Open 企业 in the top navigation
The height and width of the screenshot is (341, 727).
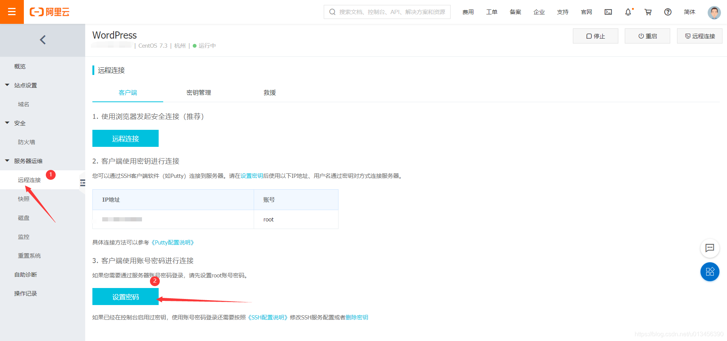539,12
